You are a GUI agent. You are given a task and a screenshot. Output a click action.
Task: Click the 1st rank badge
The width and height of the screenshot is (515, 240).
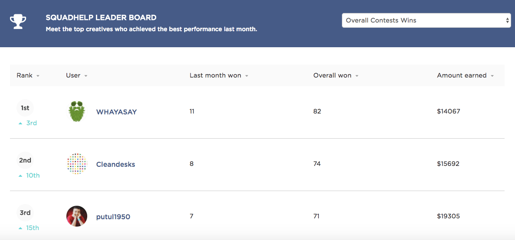[25, 108]
